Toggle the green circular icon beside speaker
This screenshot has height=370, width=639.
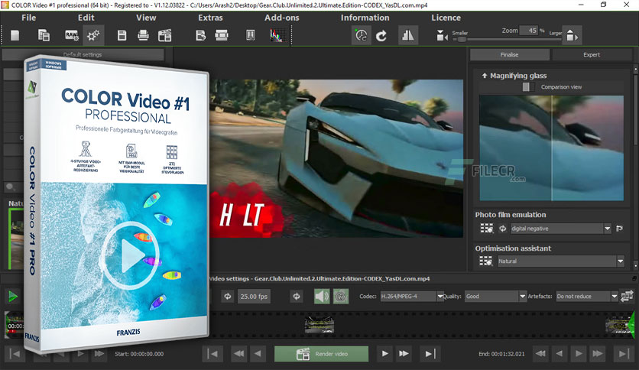coord(341,297)
